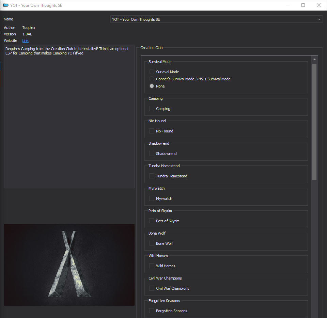The image size is (327, 318).
Task: Click the Mod Organizer window icon
Action: click(6, 5)
